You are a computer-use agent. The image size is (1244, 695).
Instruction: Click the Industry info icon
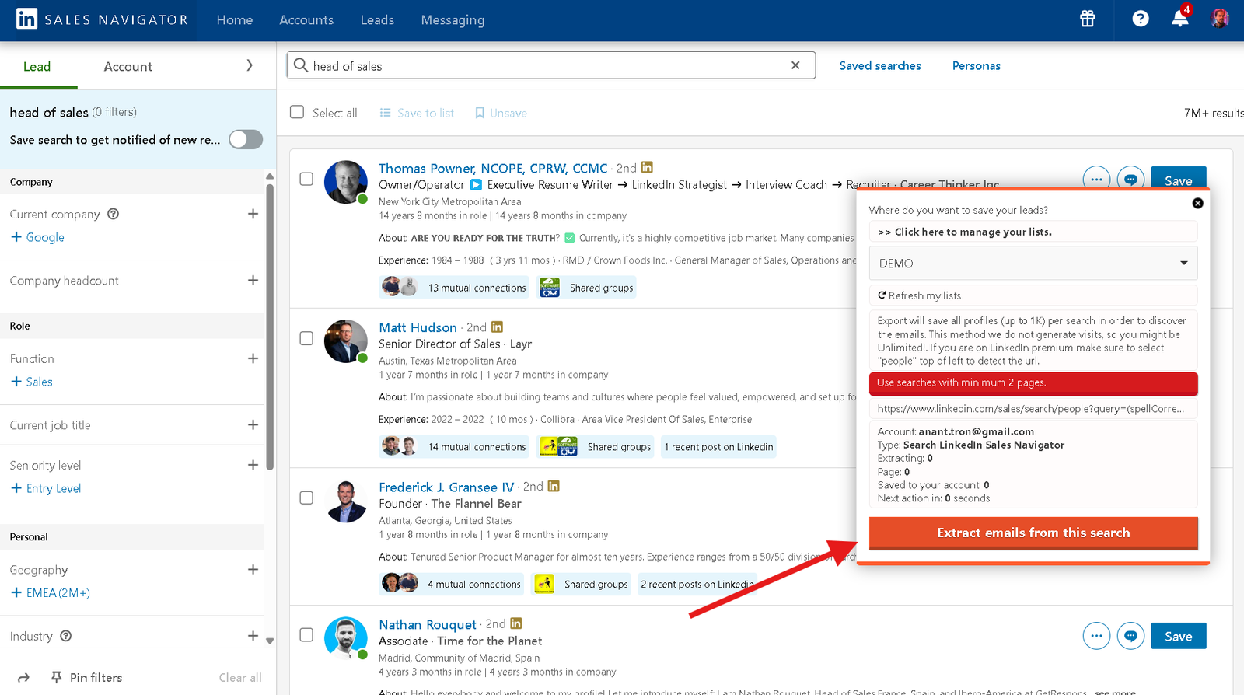66,636
